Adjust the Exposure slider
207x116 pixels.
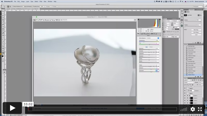tap(149, 50)
